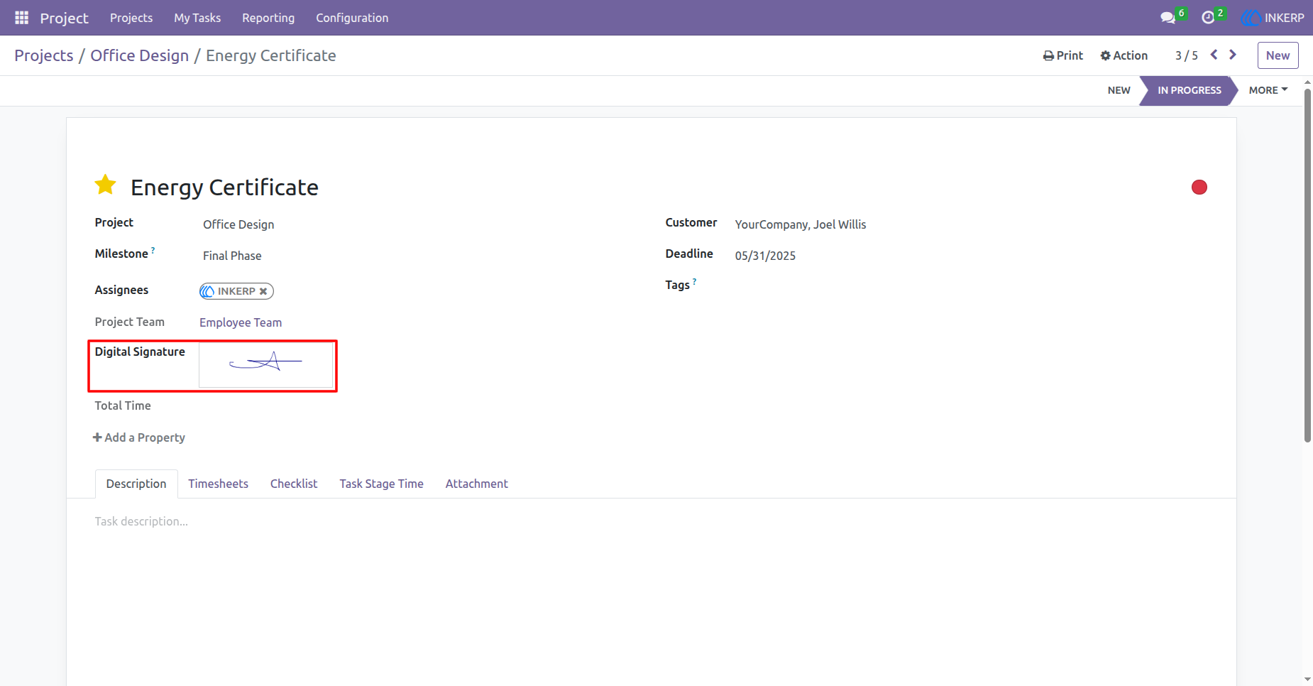Viewport: 1313px width, 686px height.
Task: Set the stage to NEW
Action: pyautogui.click(x=1119, y=90)
